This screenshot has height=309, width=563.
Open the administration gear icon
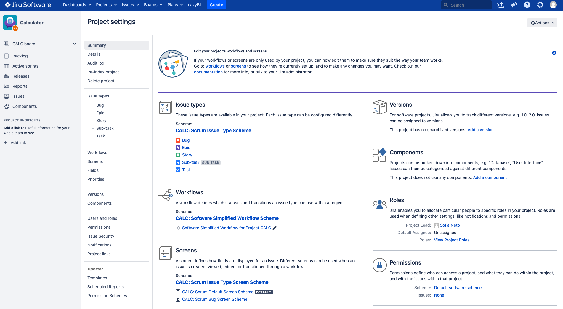[540, 5]
